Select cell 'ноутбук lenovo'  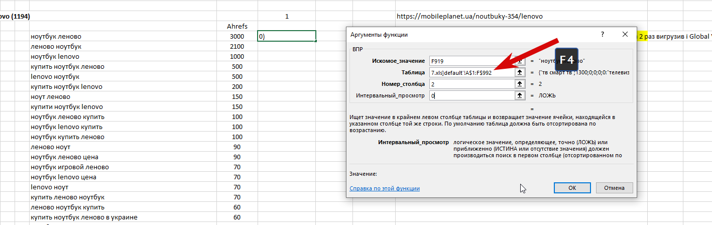coord(123,56)
